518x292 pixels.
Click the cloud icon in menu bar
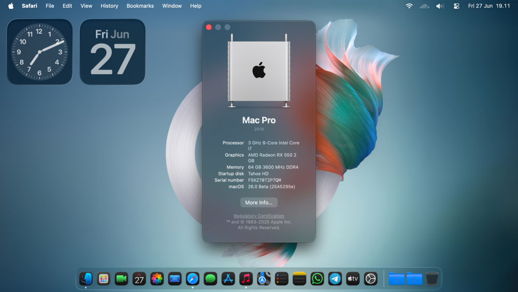[x=425, y=6]
